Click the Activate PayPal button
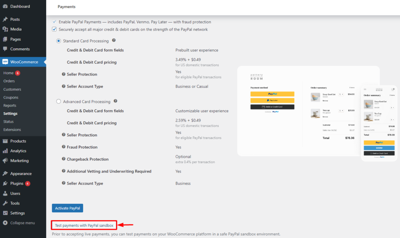400x238 pixels. click(x=67, y=208)
